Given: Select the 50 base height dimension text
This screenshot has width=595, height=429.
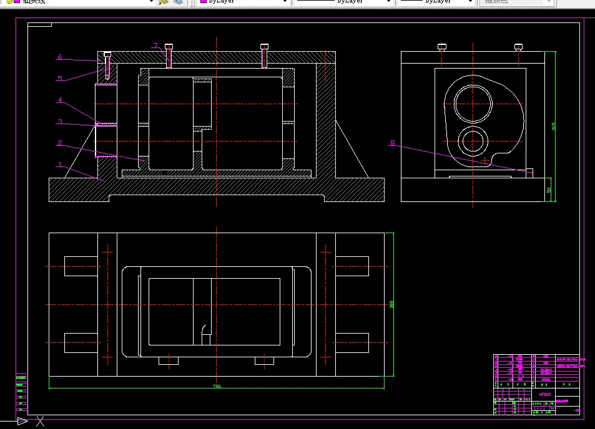Looking at the screenshot, I should pyautogui.click(x=549, y=190).
